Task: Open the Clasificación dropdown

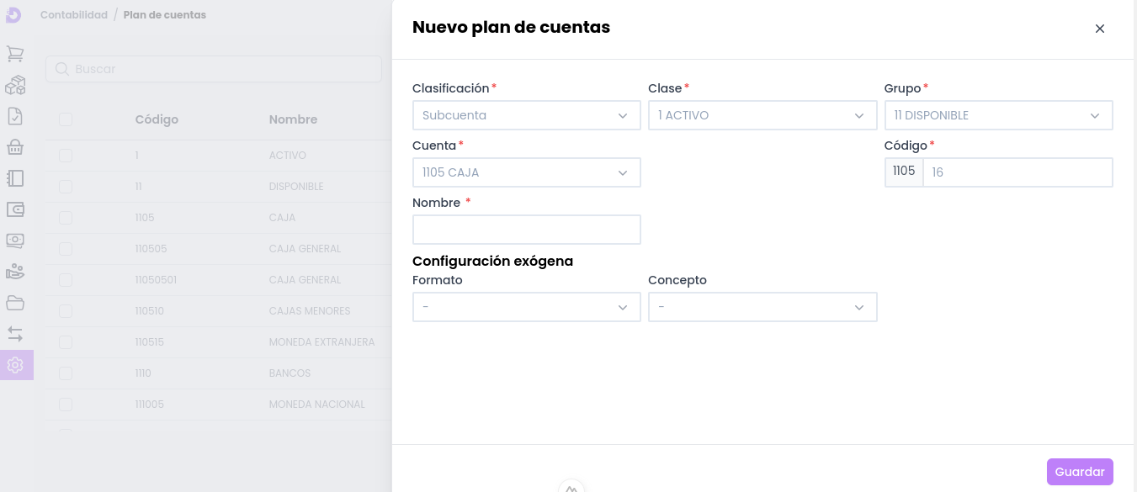Action: [526, 115]
